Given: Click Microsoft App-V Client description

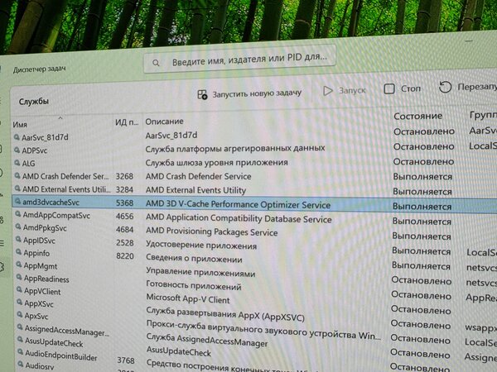Looking at the screenshot, I should (x=188, y=298).
